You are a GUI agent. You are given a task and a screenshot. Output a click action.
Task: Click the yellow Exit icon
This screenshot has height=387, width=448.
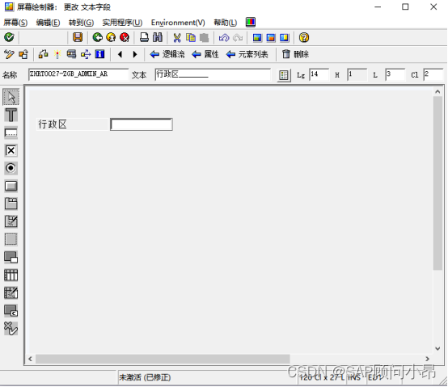pyautogui.click(x=111, y=37)
